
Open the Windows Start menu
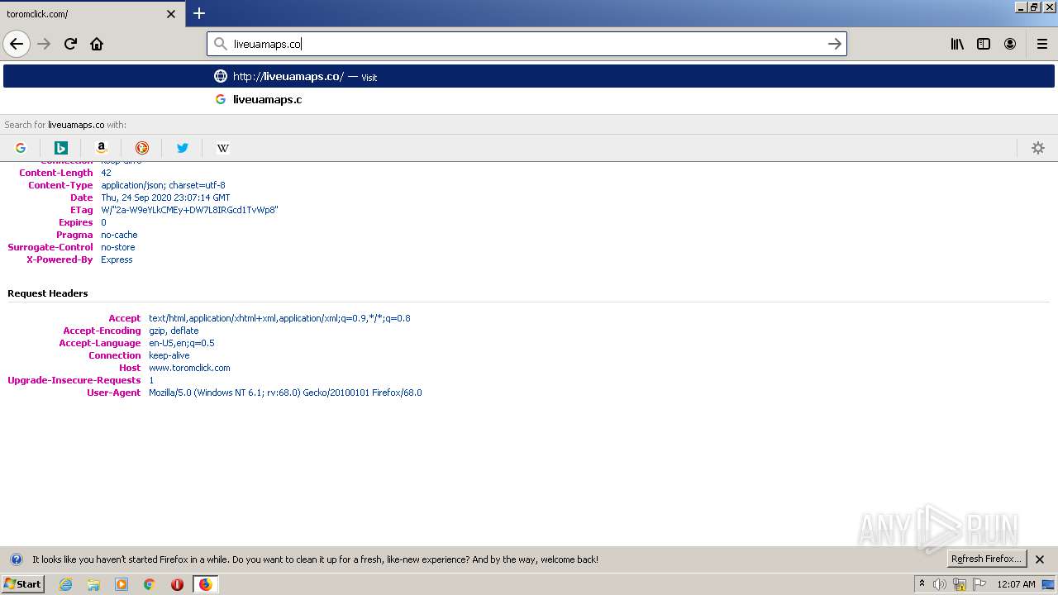click(x=22, y=584)
